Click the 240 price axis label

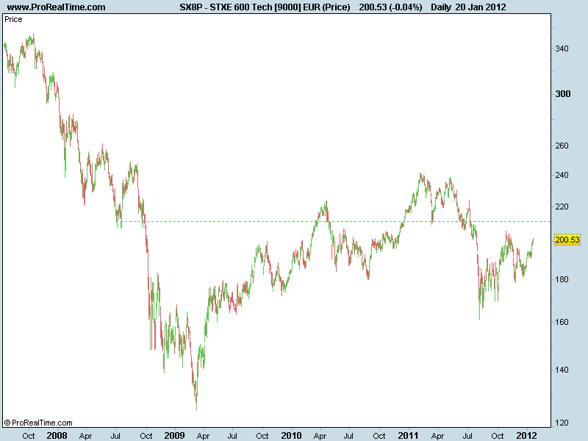(562, 175)
